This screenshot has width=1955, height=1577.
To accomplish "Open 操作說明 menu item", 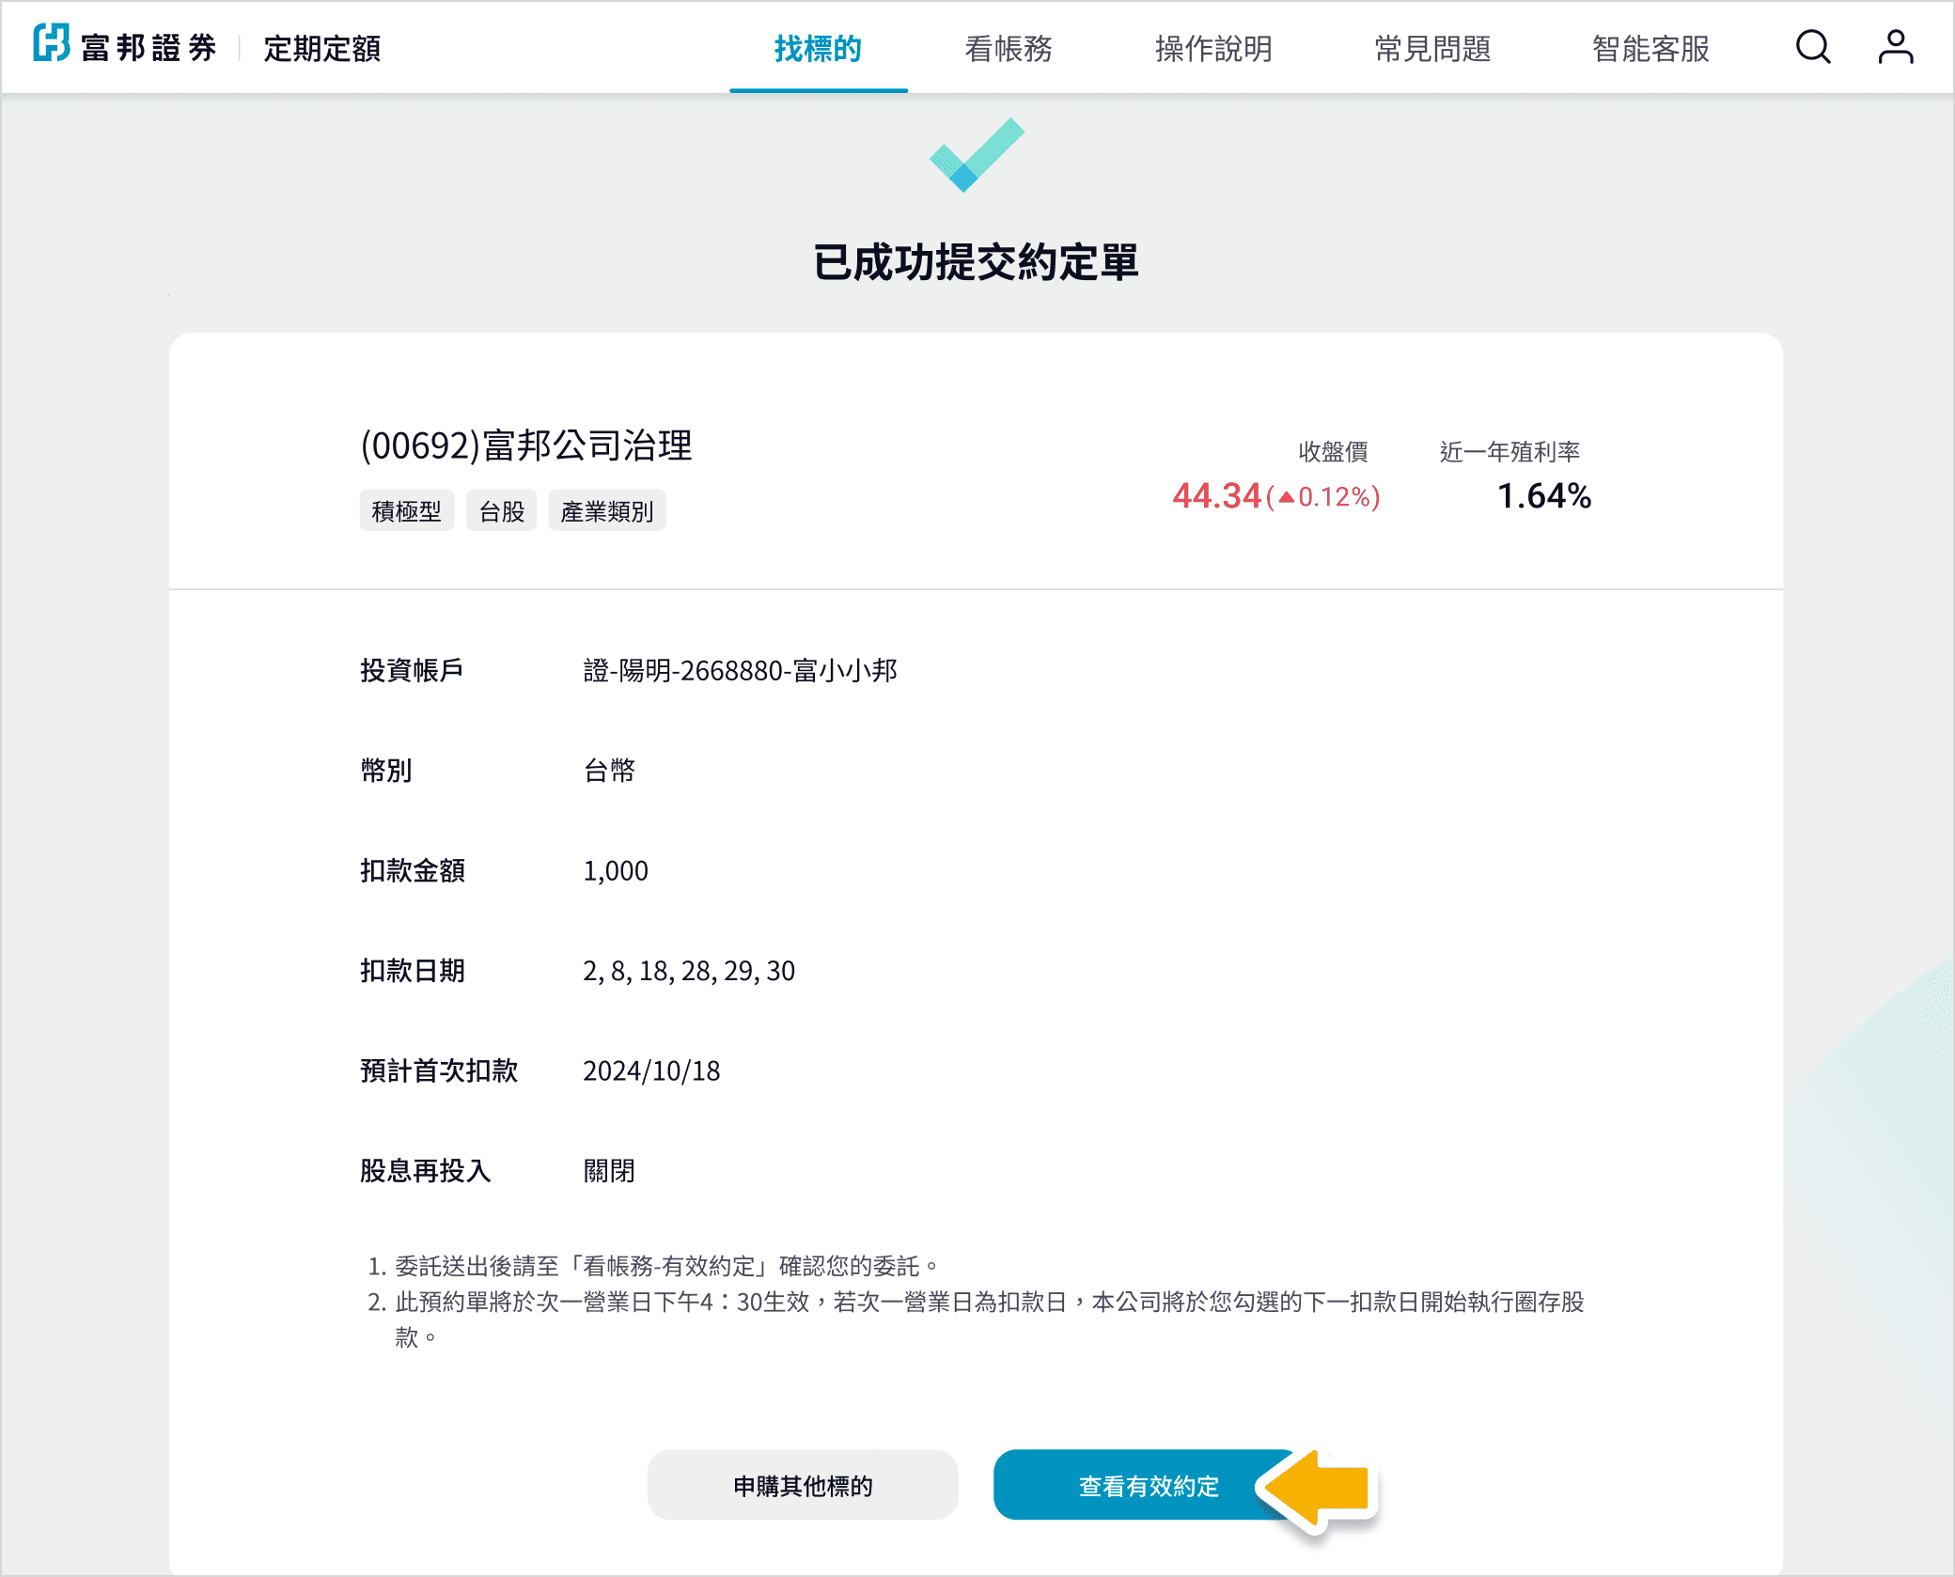I will [1213, 49].
